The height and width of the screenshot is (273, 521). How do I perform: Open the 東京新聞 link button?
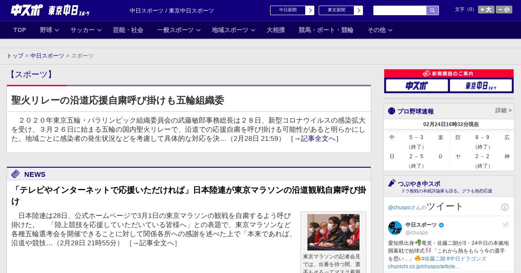coord(336,10)
